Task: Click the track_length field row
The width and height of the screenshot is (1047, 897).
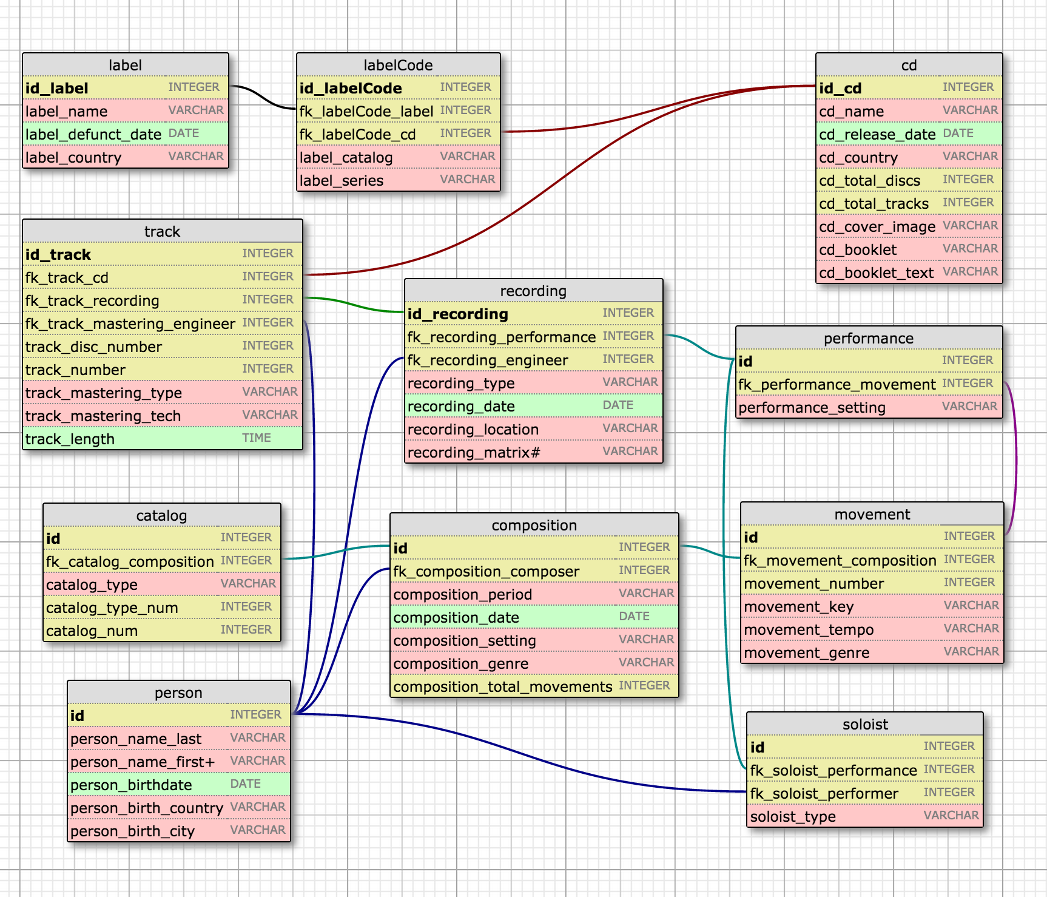Action: (x=162, y=439)
